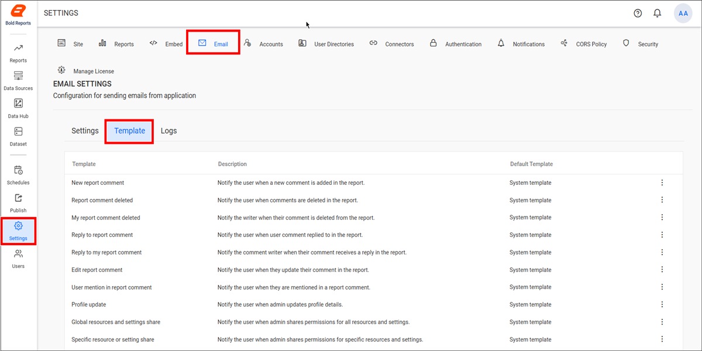Open the Site settings tab

click(x=70, y=44)
